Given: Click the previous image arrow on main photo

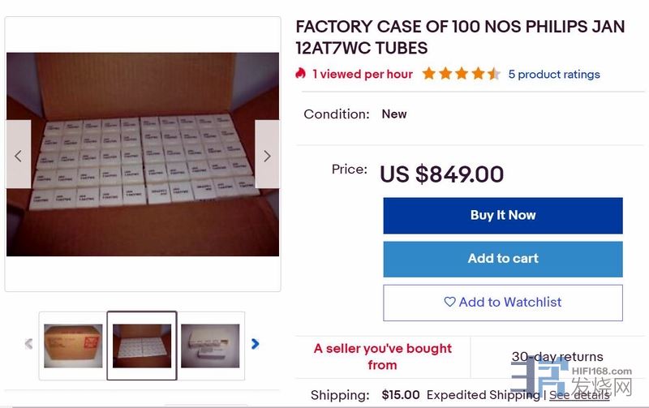Looking at the screenshot, I should [19, 155].
